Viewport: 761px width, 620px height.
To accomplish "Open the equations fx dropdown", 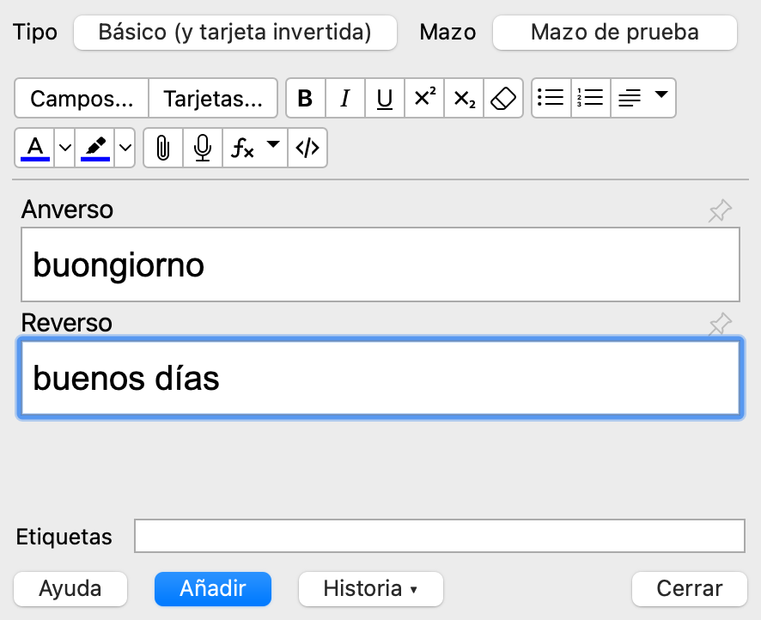I will click(255, 148).
